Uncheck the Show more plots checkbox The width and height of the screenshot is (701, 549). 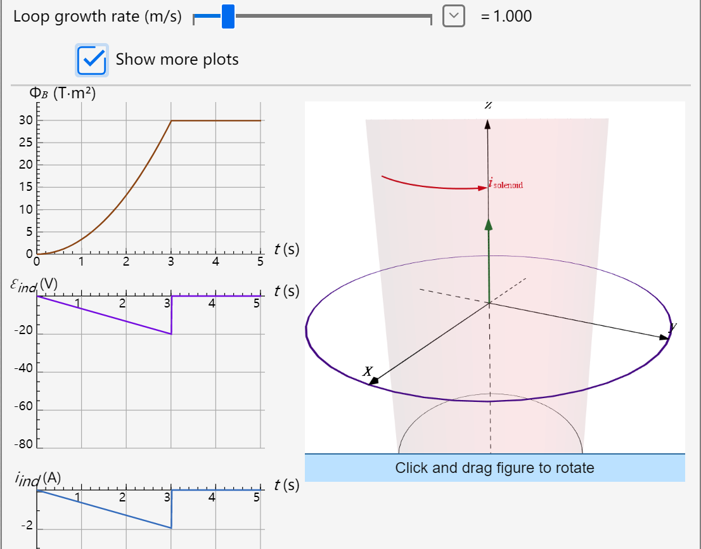(92, 59)
